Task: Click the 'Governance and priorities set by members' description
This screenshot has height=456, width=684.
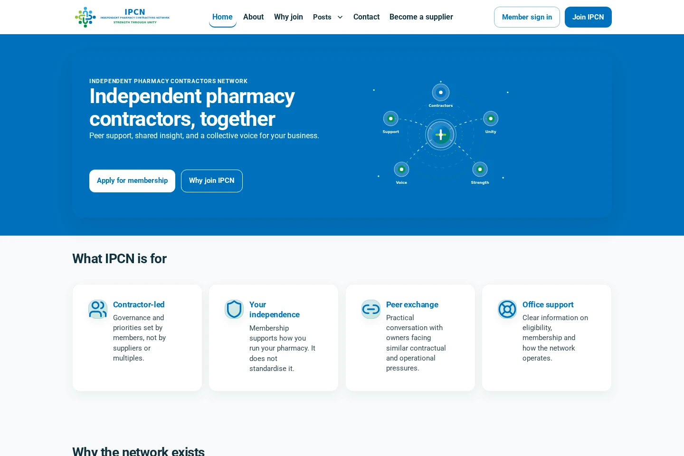Action: click(140, 338)
